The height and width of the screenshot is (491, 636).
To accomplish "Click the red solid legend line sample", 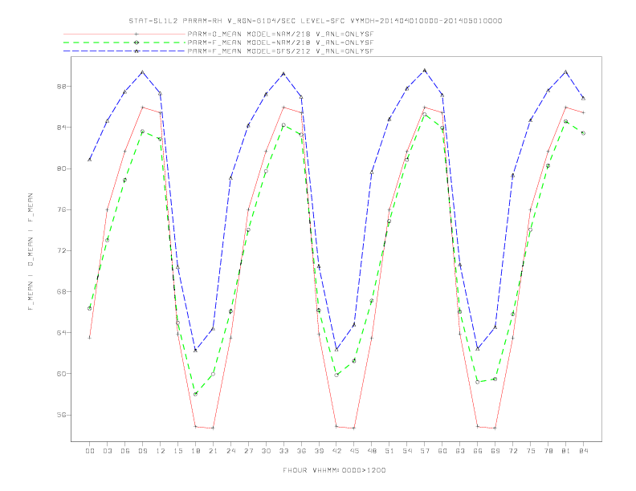I will [x=124, y=34].
